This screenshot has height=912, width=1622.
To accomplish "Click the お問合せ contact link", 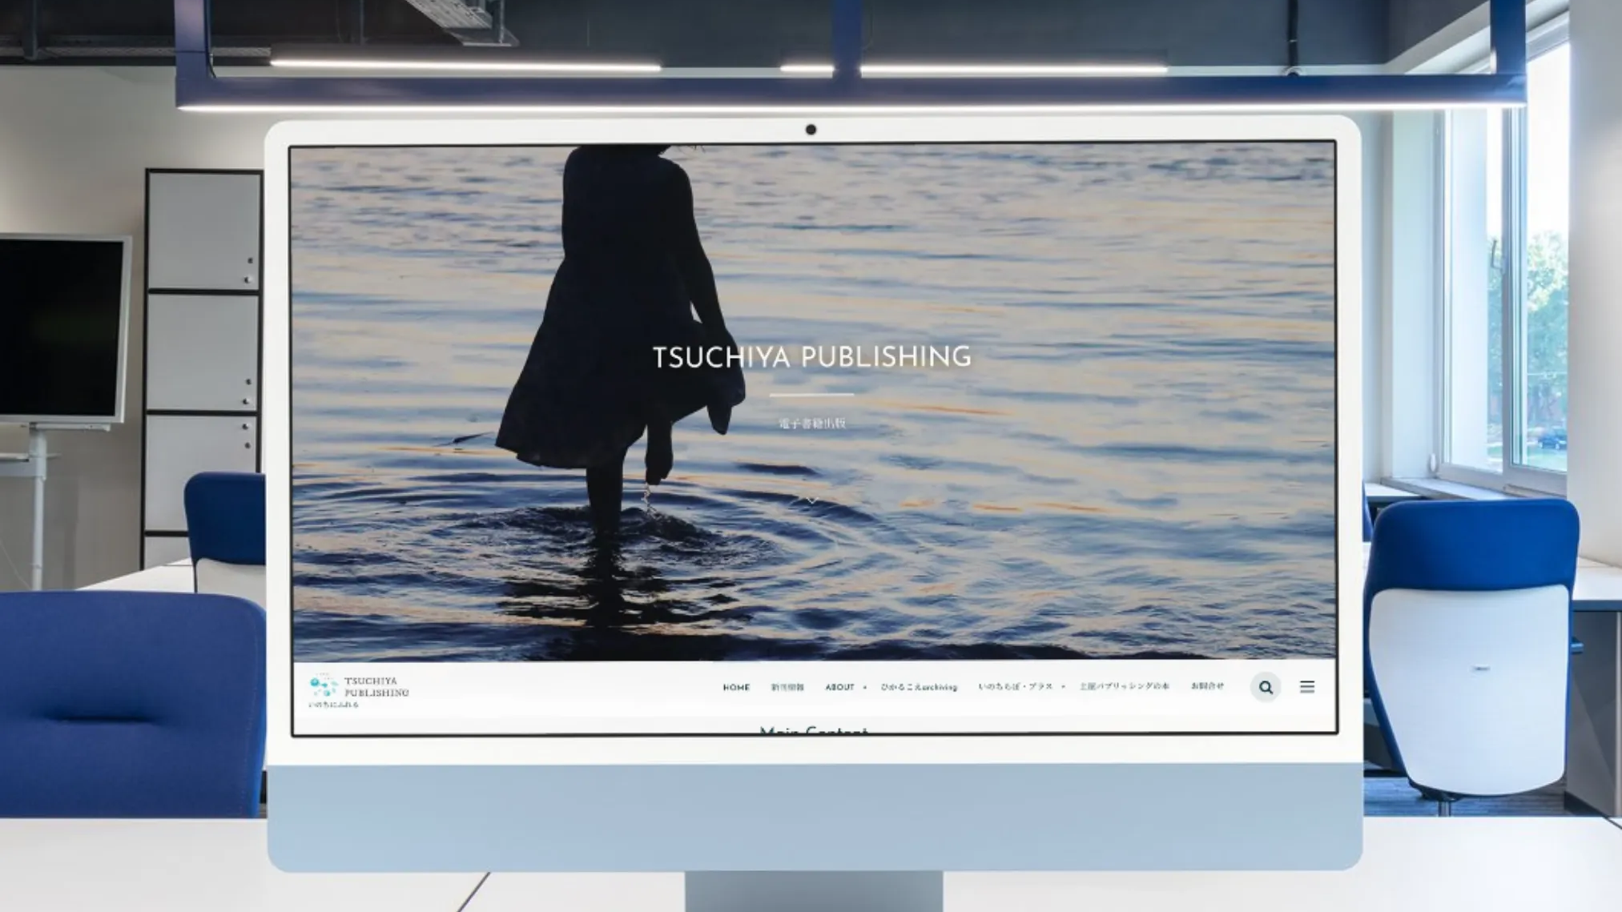I will pyautogui.click(x=1207, y=686).
